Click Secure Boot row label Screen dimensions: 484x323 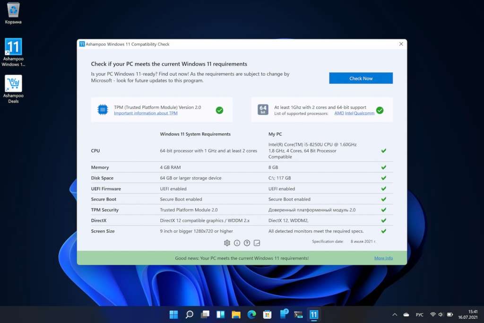point(104,199)
